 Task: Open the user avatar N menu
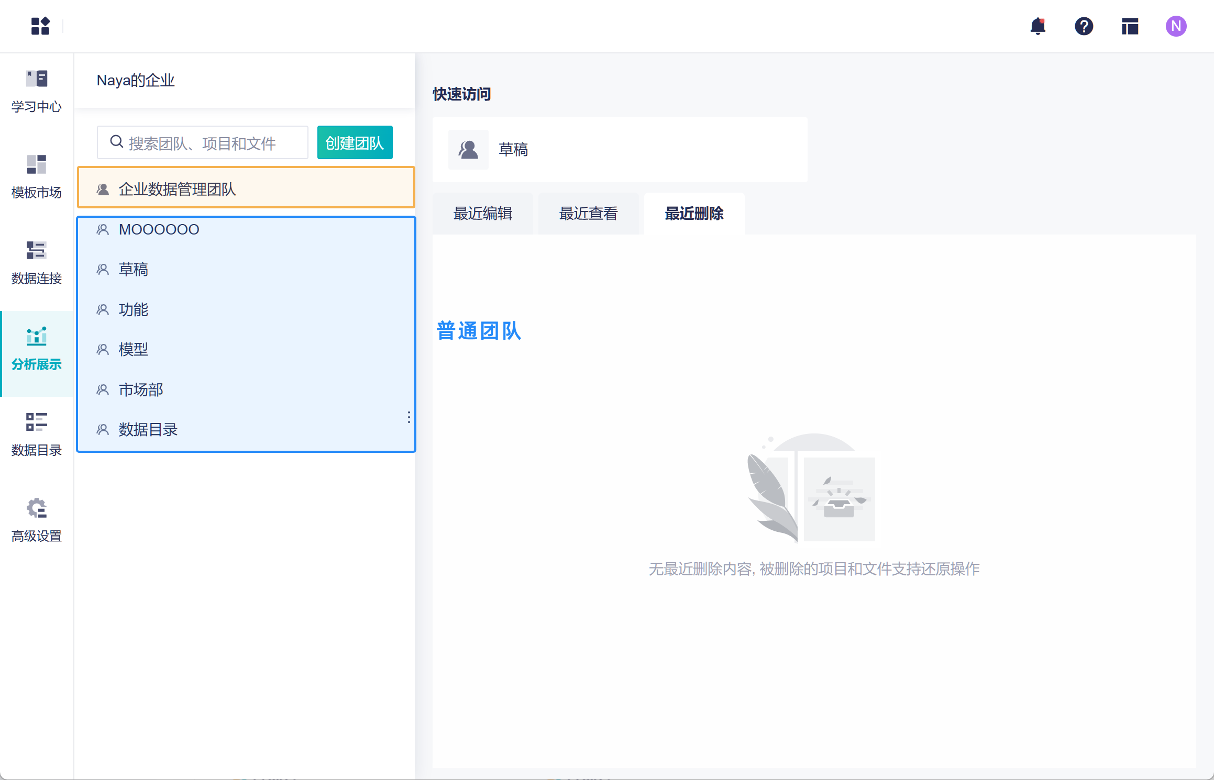click(x=1176, y=26)
